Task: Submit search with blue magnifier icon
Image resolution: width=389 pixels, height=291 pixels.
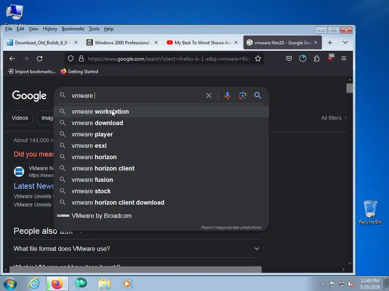Action: [258, 95]
